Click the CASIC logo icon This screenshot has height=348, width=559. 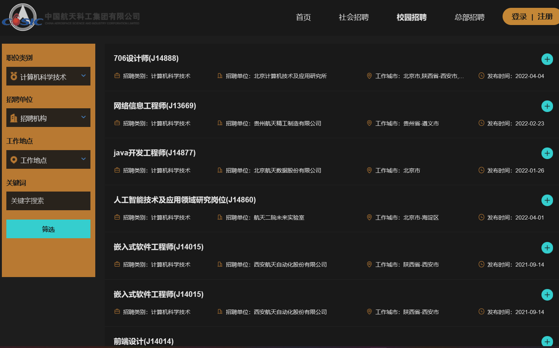click(22, 17)
